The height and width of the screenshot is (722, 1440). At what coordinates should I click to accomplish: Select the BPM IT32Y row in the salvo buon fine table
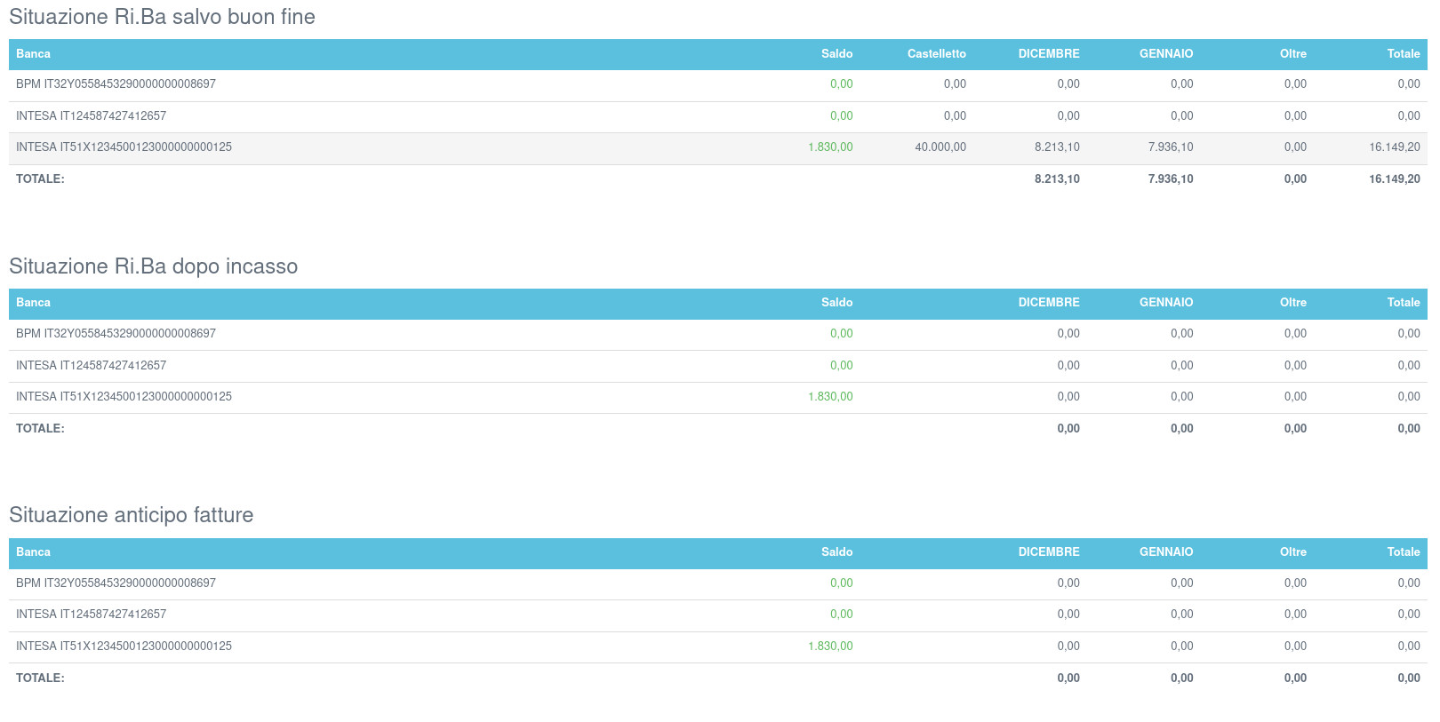[116, 84]
